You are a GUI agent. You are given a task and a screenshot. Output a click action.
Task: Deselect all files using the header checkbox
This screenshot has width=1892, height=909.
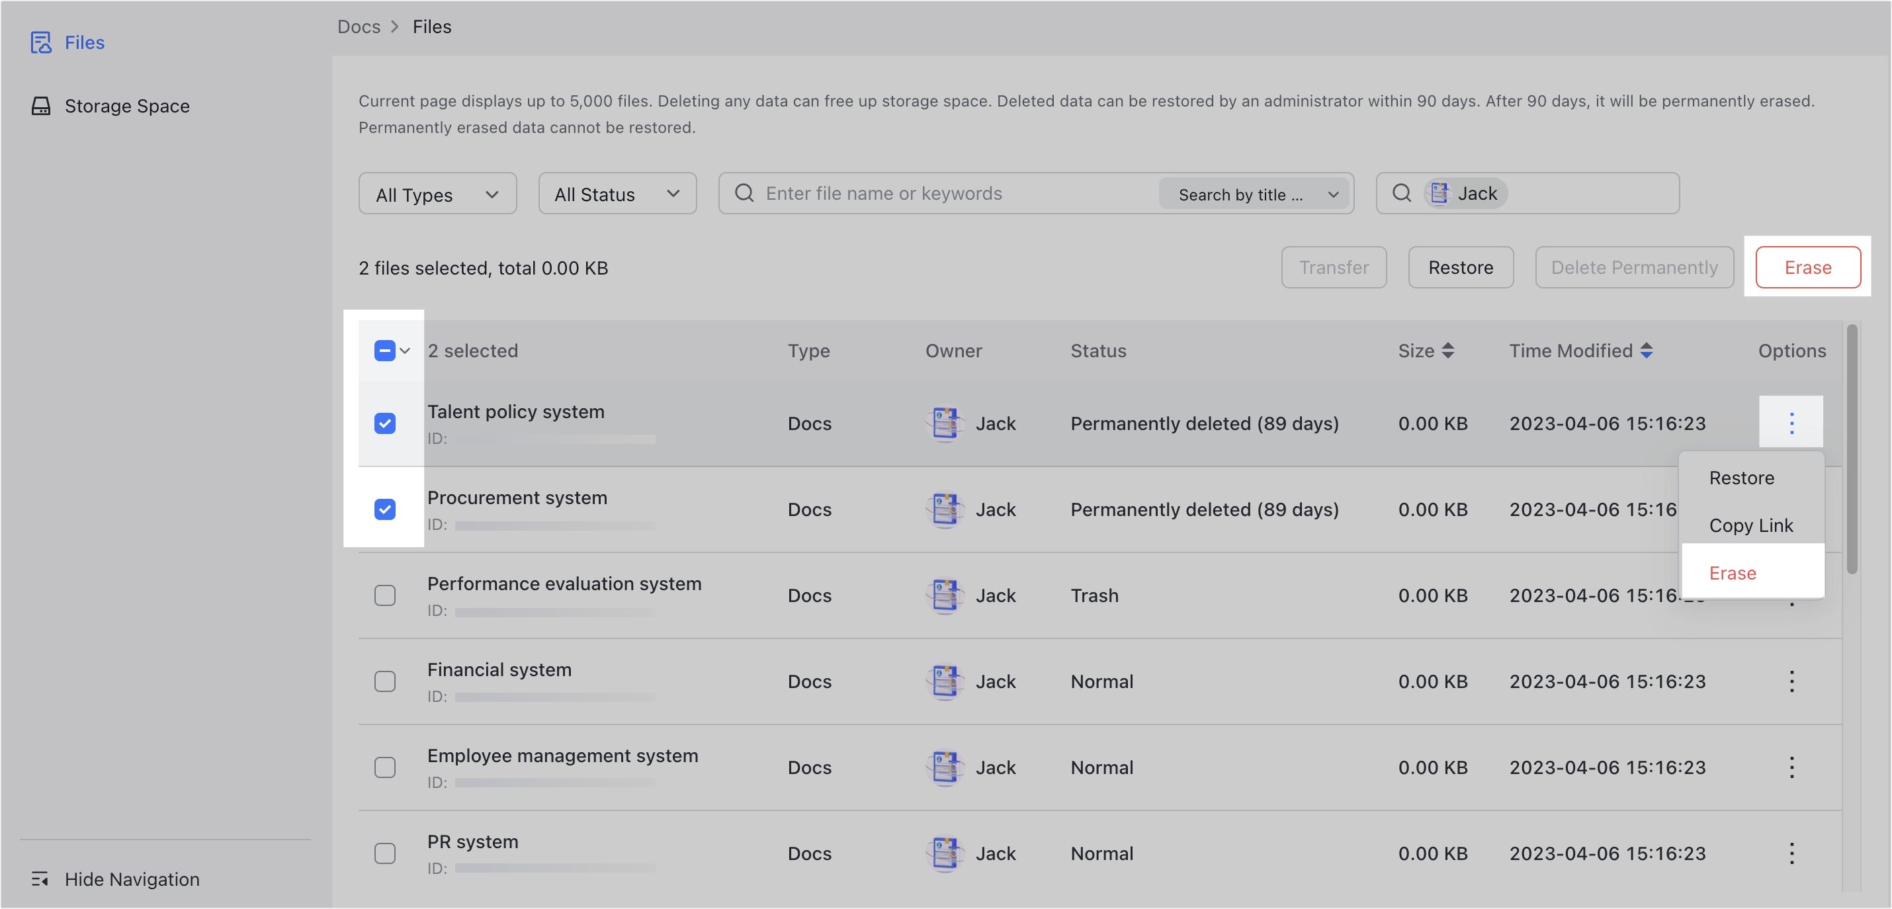384,351
